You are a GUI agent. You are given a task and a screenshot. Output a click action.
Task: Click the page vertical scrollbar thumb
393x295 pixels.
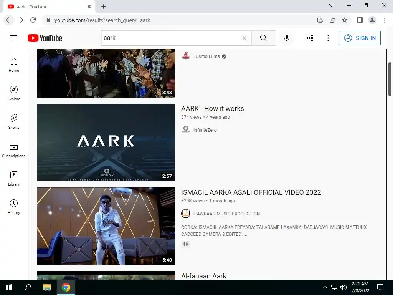point(390,79)
